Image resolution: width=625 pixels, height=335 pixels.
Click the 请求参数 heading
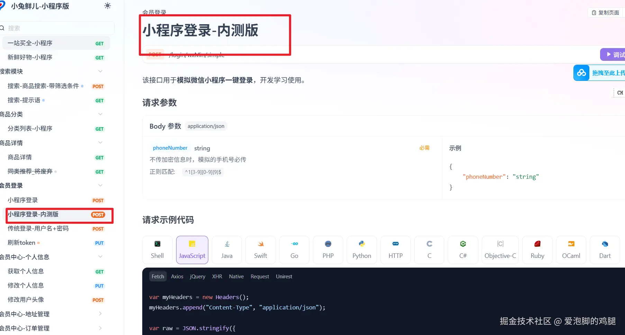(160, 103)
